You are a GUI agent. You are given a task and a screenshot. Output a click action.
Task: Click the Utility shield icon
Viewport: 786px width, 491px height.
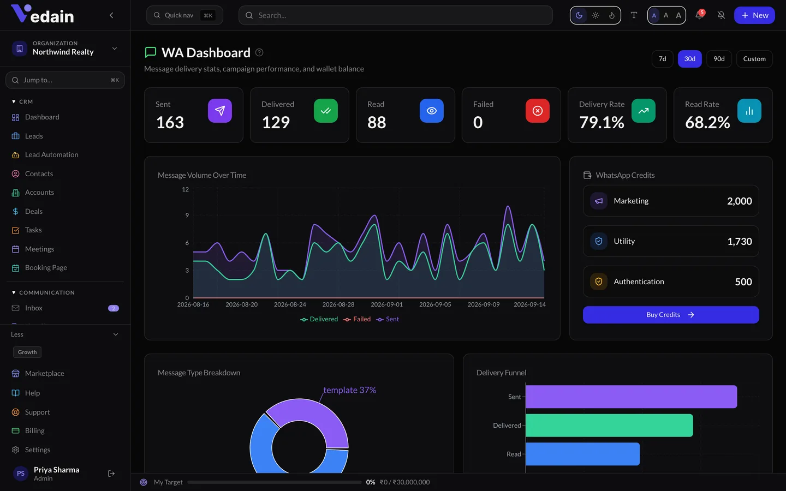[x=599, y=241]
